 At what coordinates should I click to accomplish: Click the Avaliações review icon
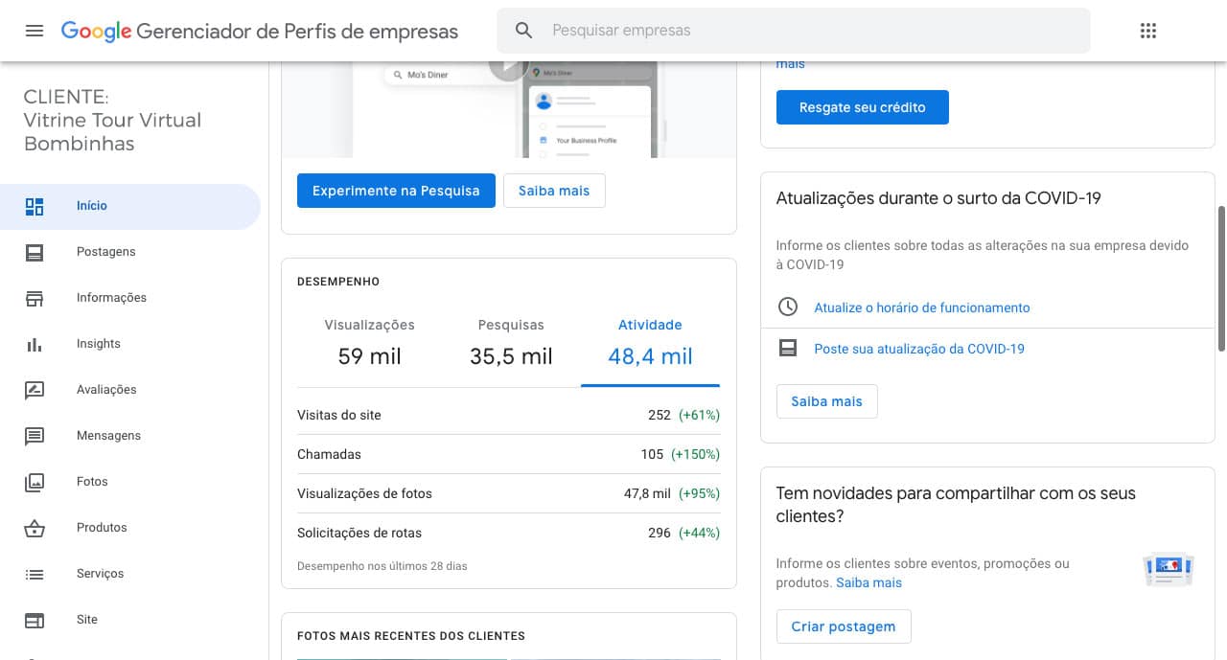click(35, 390)
